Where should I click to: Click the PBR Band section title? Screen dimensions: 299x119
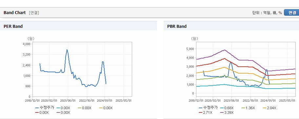pos(177,26)
